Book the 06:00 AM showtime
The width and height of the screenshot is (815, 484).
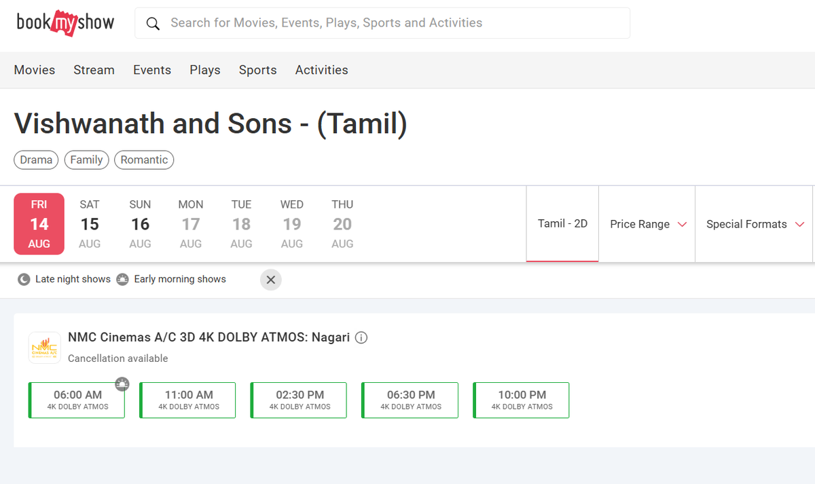(x=77, y=400)
